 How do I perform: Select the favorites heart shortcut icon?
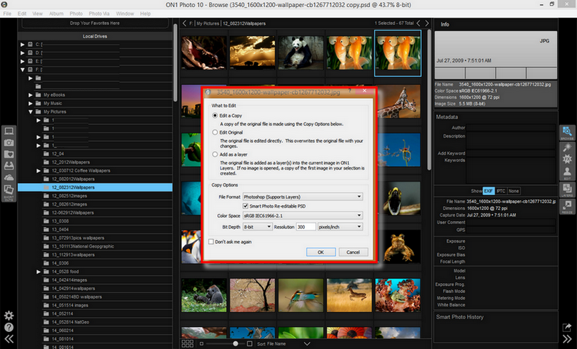(x=9, y=154)
